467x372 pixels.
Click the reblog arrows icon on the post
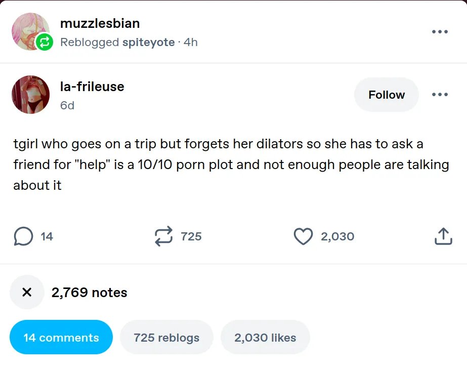tap(163, 236)
